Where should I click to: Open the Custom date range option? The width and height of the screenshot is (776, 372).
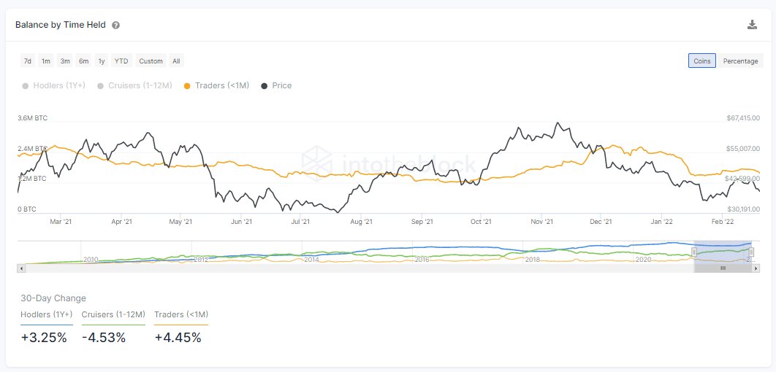[151, 61]
